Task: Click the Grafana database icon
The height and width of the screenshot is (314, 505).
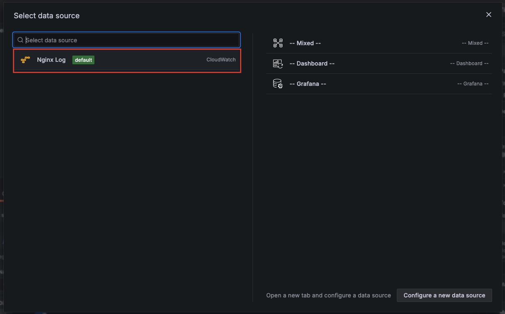Action: [278, 84]
